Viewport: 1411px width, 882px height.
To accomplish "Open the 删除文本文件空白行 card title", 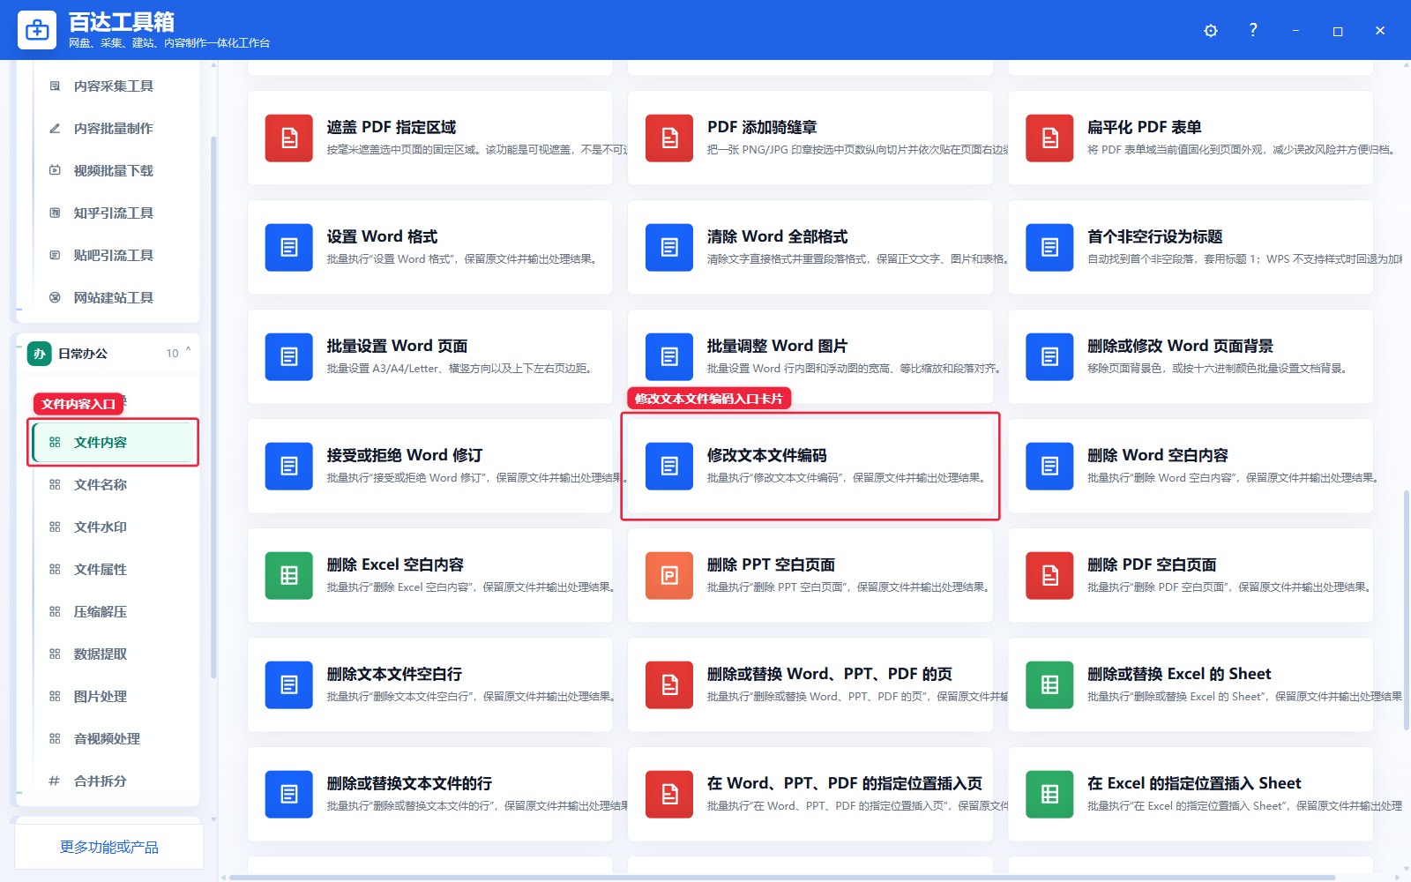I will pyautogui.click(x=394, y=675).
